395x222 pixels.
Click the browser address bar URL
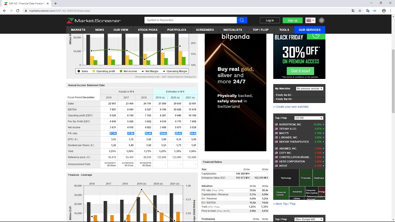tap(60, 10)
